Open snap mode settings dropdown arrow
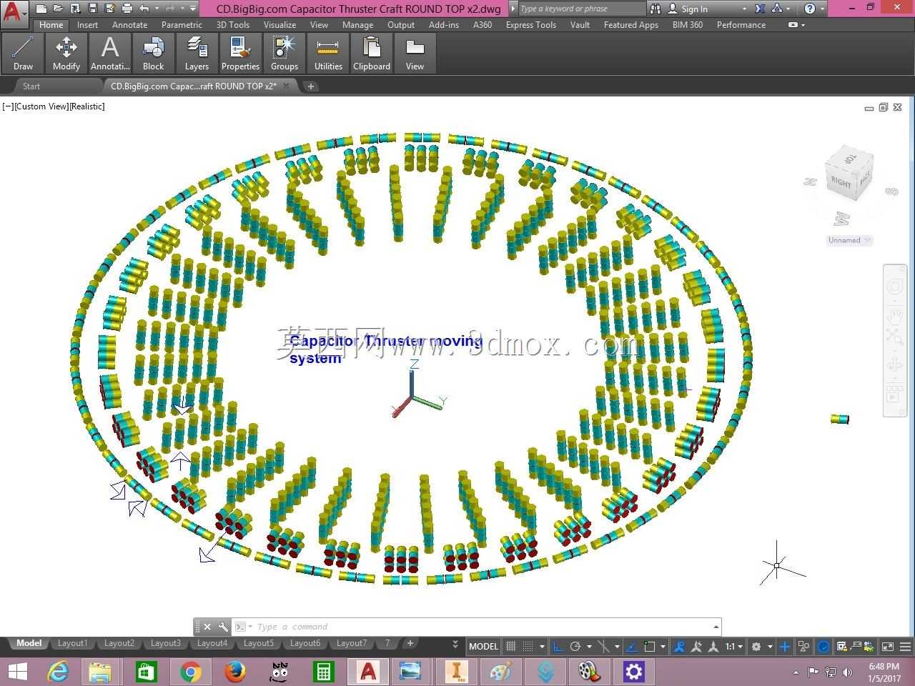915x686 pixels. [x=541, y=647]
